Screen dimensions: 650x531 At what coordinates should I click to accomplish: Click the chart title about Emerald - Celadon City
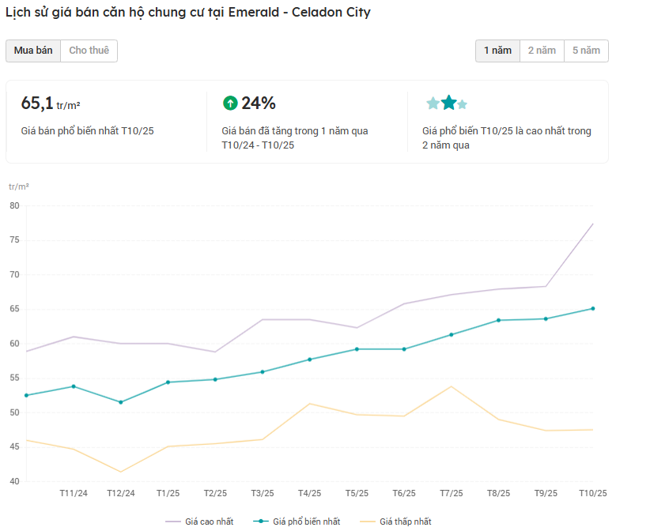click(x=188, y=13)
